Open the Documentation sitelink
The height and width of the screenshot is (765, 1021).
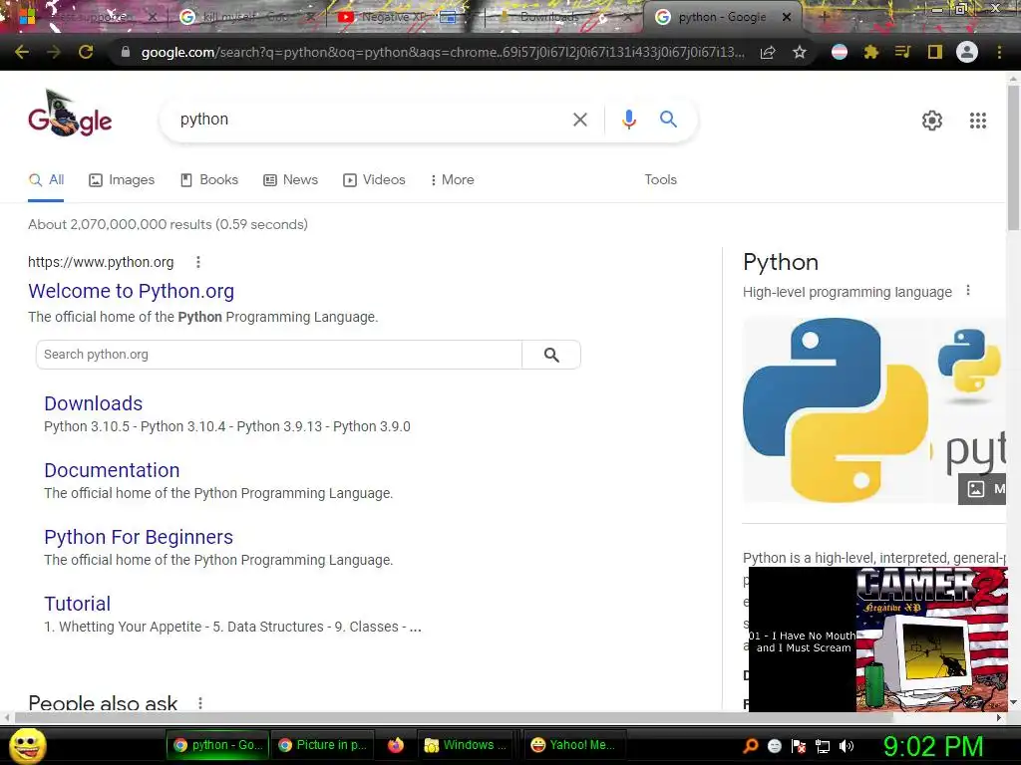coord(112,470)
